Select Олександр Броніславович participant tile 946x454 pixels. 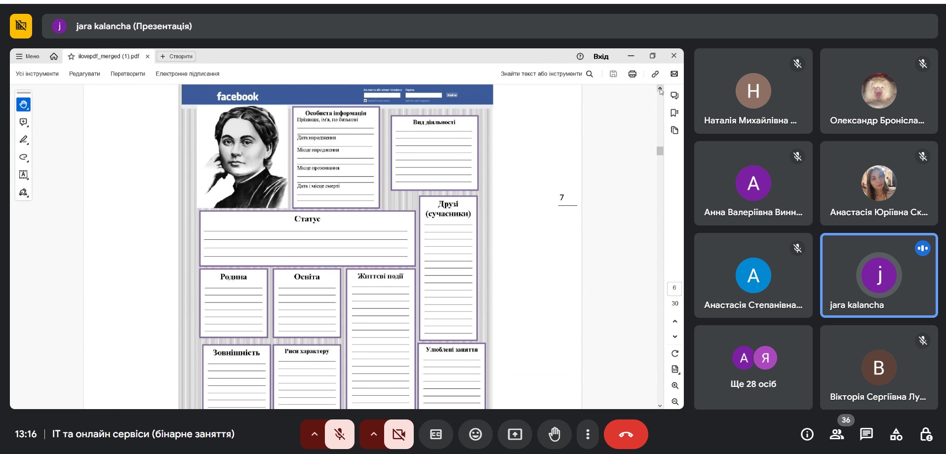coord(879,91)
